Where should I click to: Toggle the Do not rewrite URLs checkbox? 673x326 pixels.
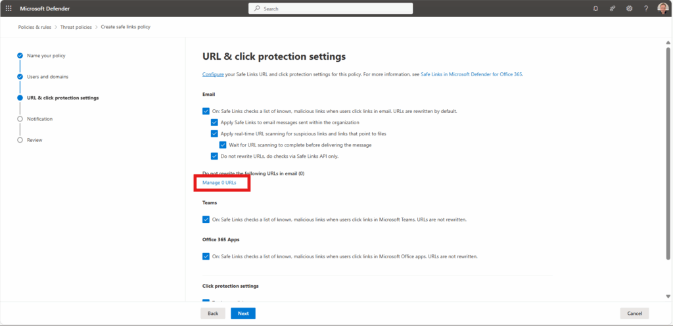click(215, 156)
